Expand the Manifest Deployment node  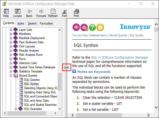coord(11,38)
